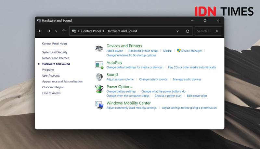The height and width of the screenshot is (149, 260).
Task: Click Change battery settings
Action: [121, 92]
